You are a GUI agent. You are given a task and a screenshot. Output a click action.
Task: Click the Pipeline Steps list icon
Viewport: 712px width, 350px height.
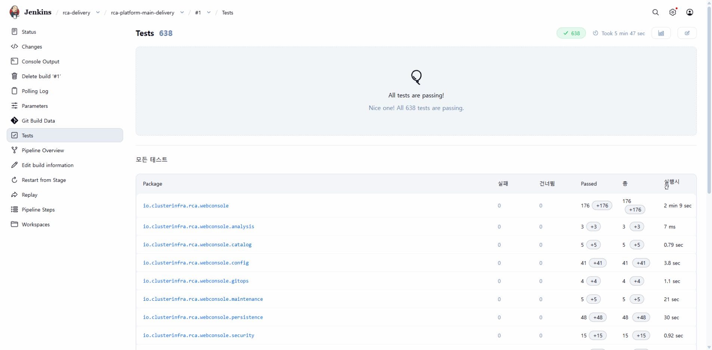tap(15, 210)
